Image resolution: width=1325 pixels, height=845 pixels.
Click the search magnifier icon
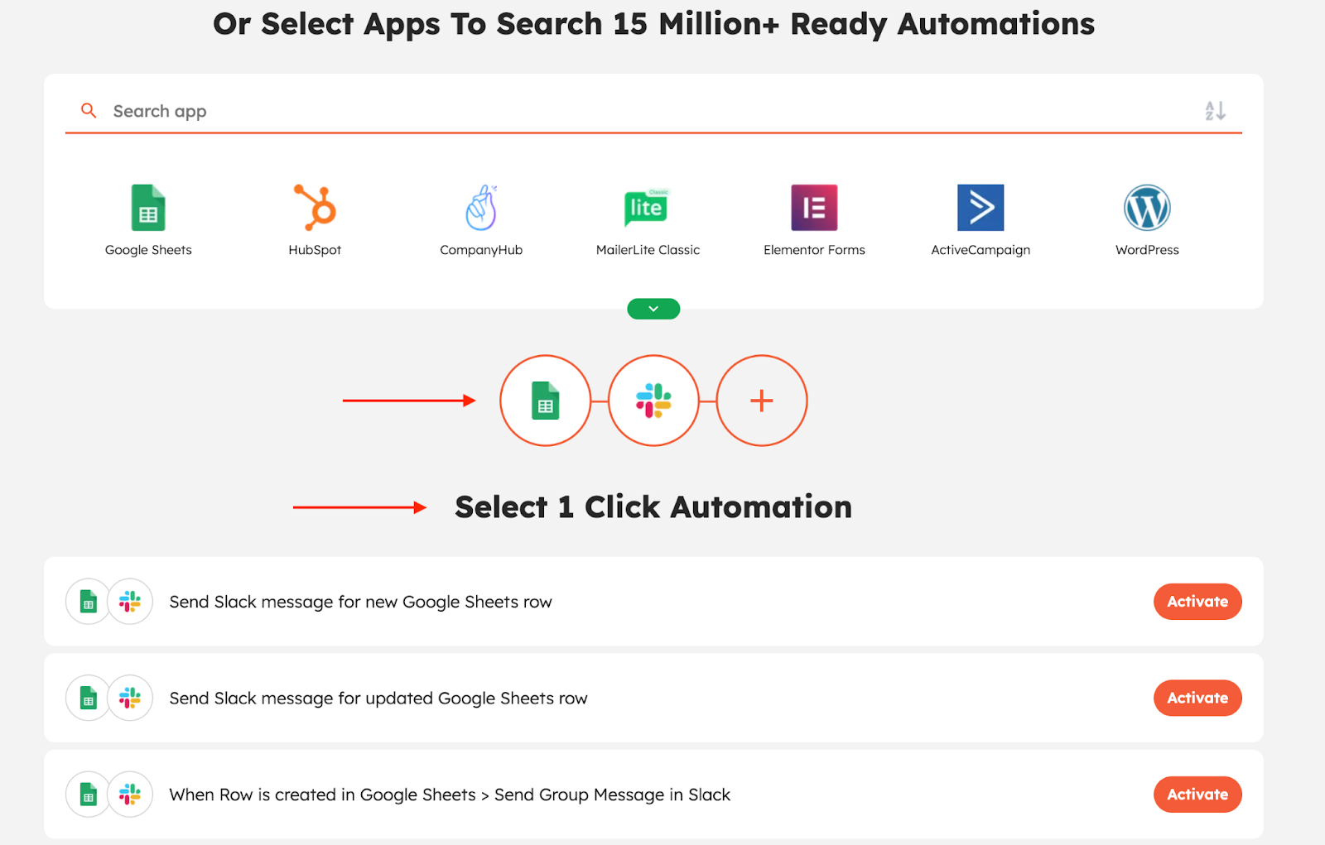tap(89, 110)
